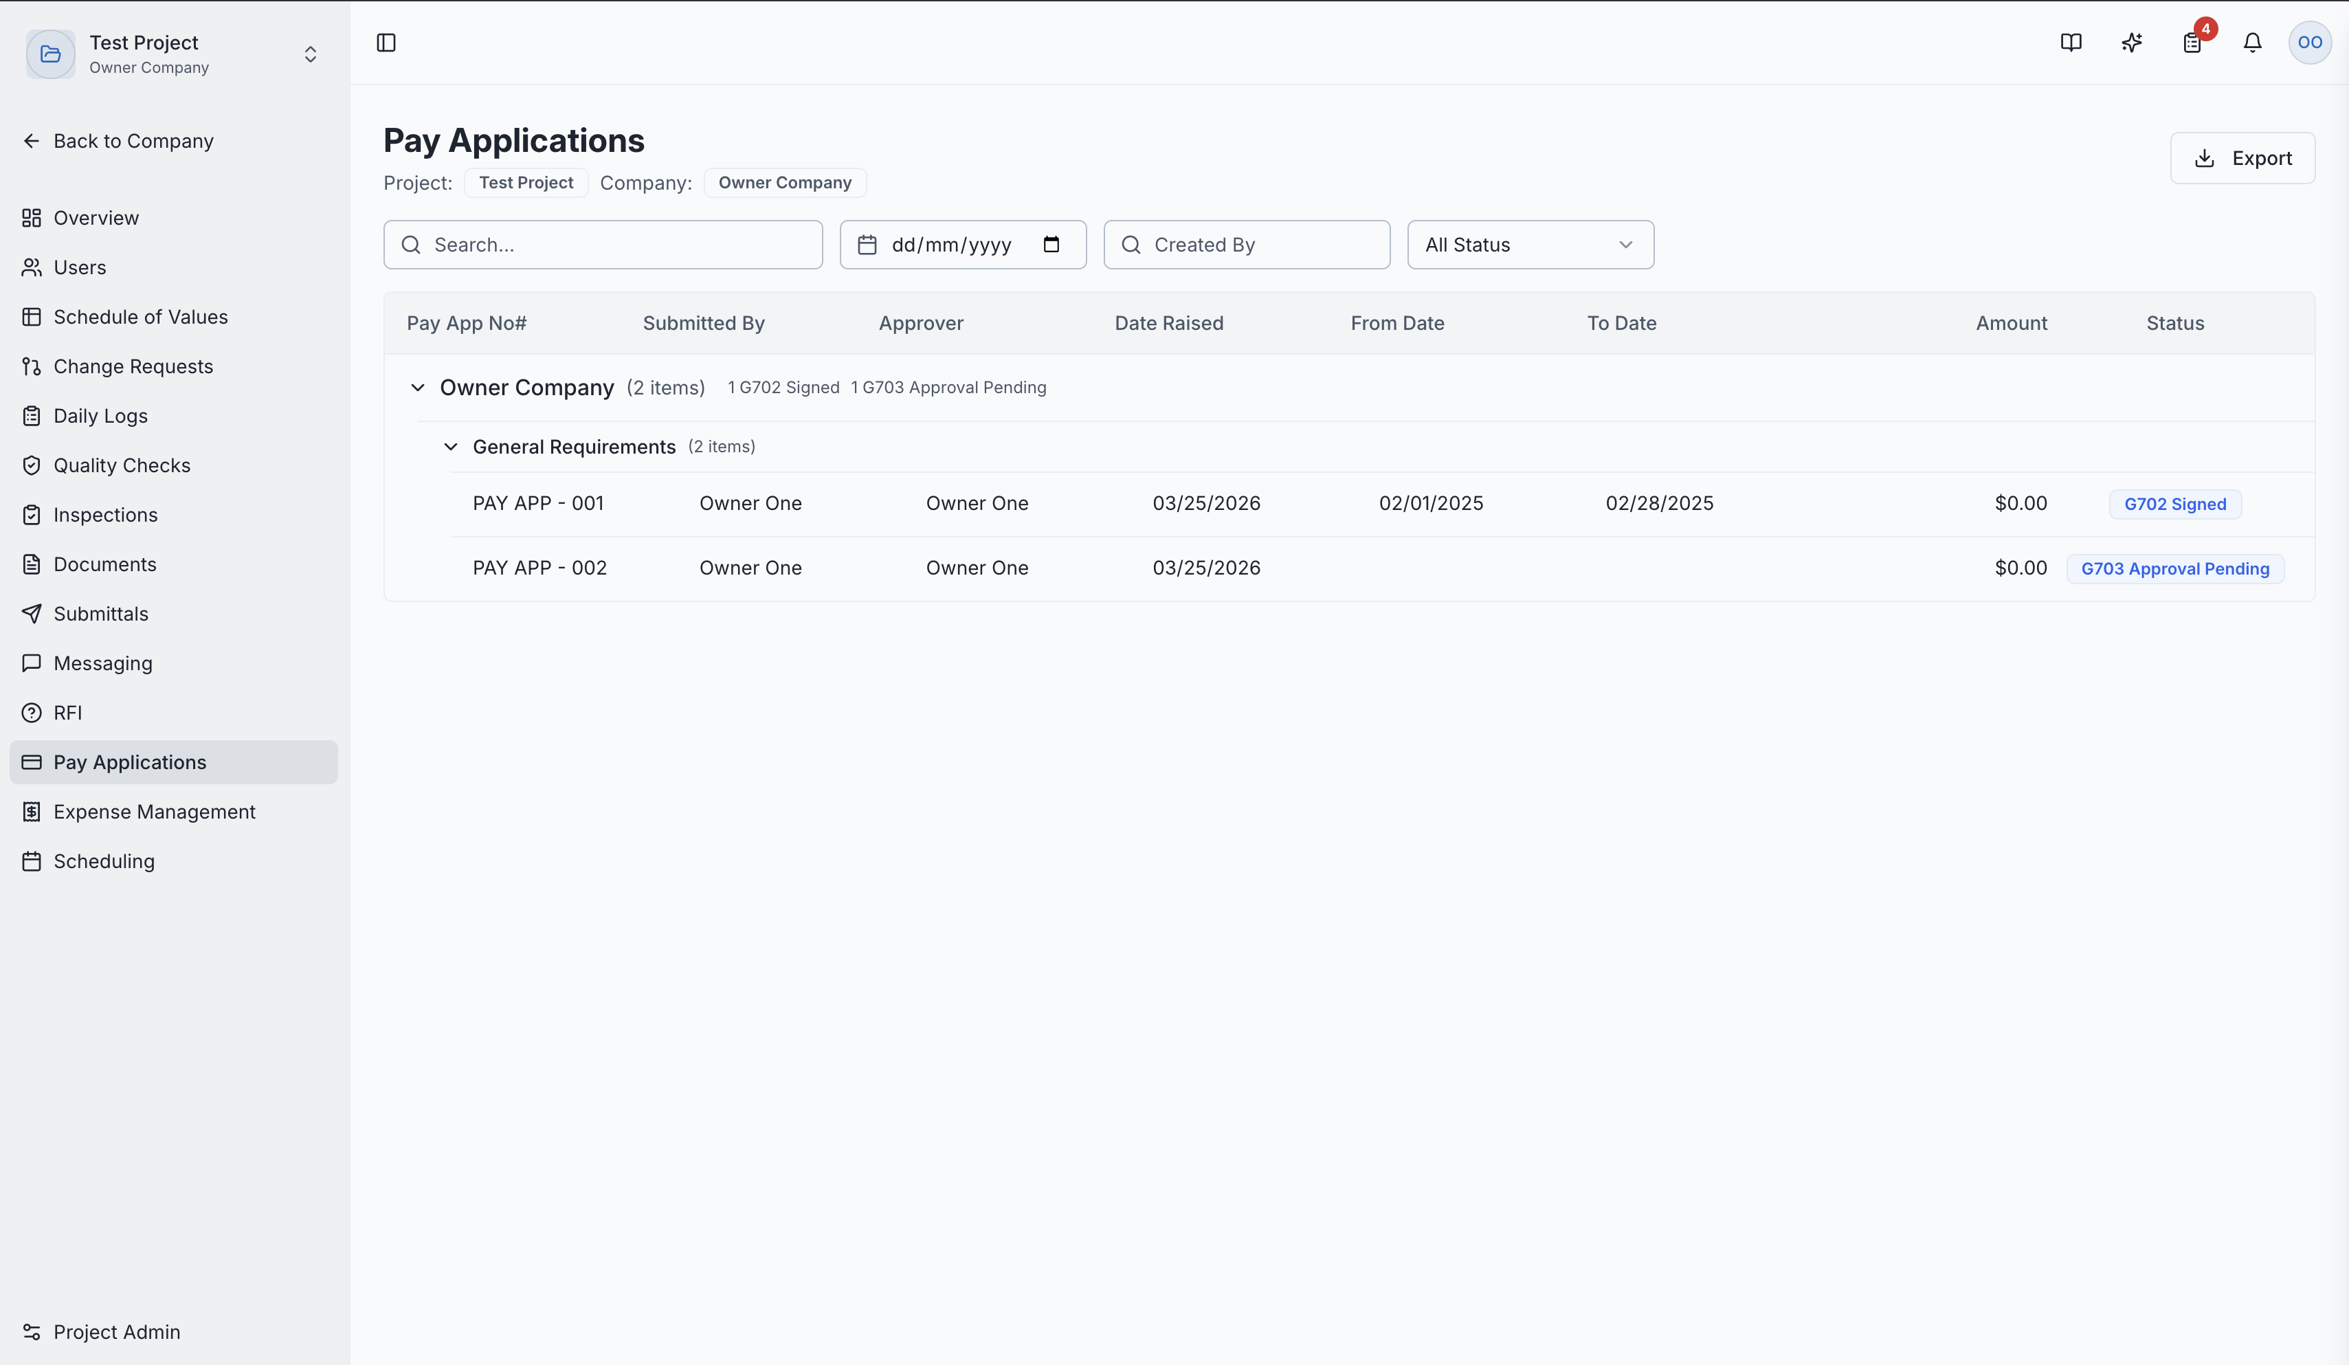The image size is (2349, 1365).
Task: Click the Owner Company tag
Action: tap(785, 183)
